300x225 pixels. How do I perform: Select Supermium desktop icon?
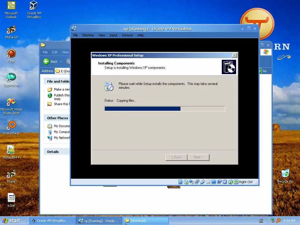coord(11,80)
